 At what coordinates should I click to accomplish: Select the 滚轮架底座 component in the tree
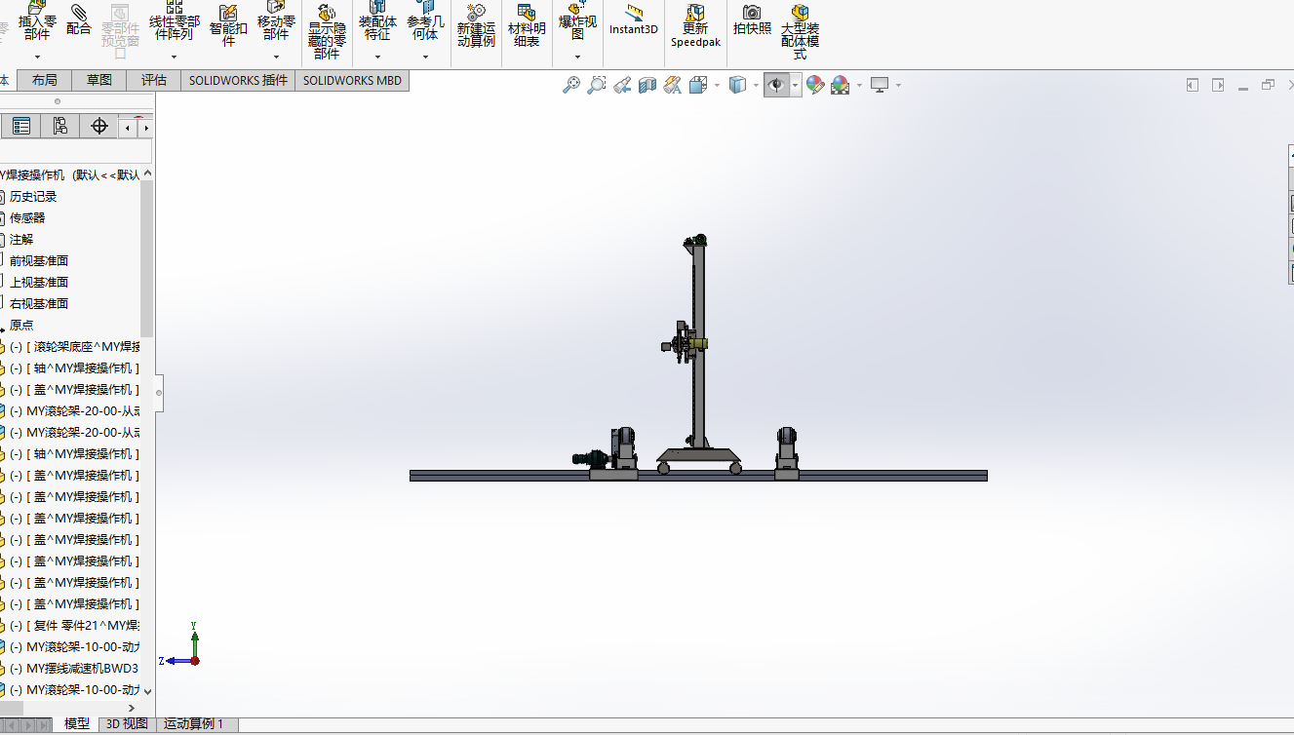(x=74, y=347)
